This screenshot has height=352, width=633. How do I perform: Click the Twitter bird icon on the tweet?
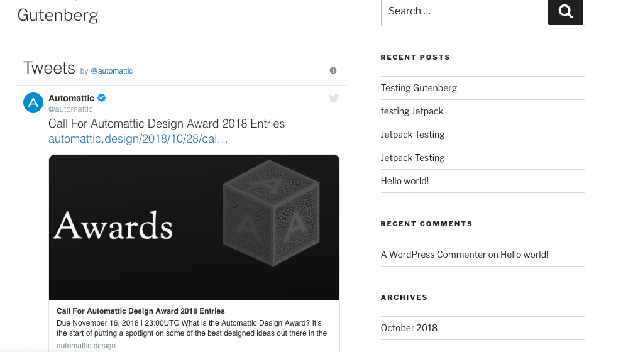[334, 98]
